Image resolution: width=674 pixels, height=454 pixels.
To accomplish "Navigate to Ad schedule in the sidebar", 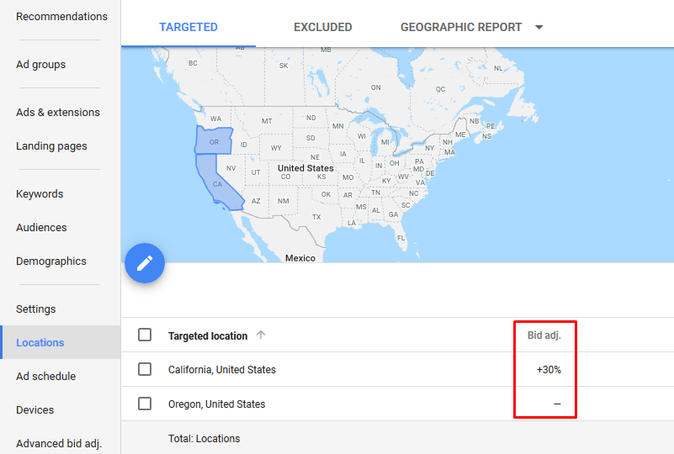I will point(45,377).
